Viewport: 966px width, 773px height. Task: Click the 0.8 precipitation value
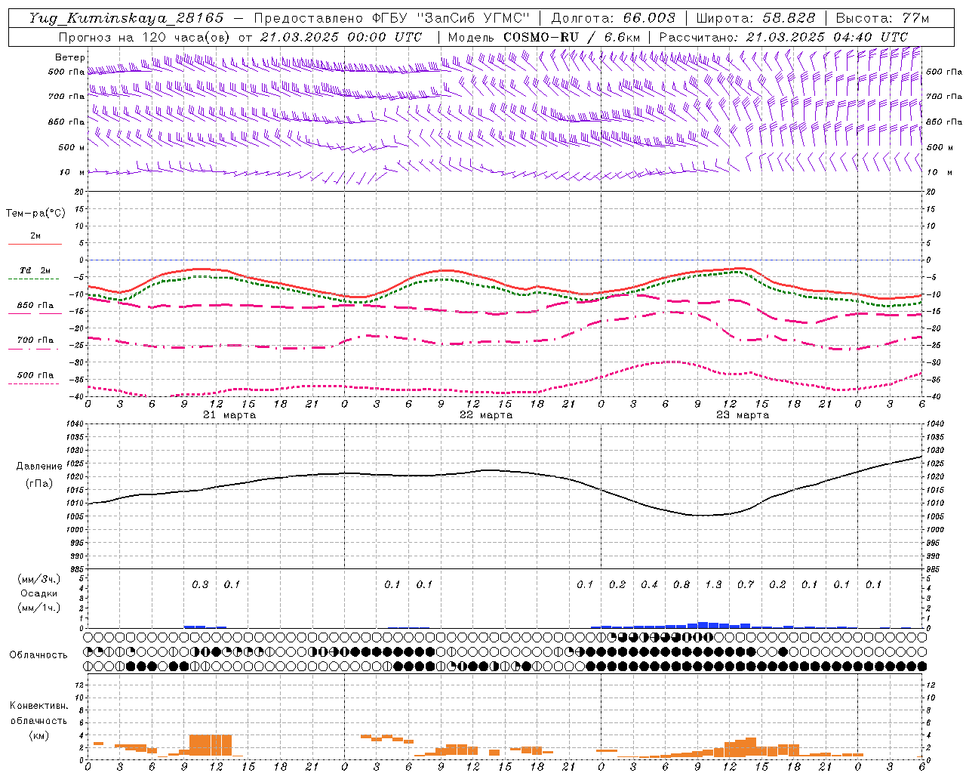click(681, 585)
